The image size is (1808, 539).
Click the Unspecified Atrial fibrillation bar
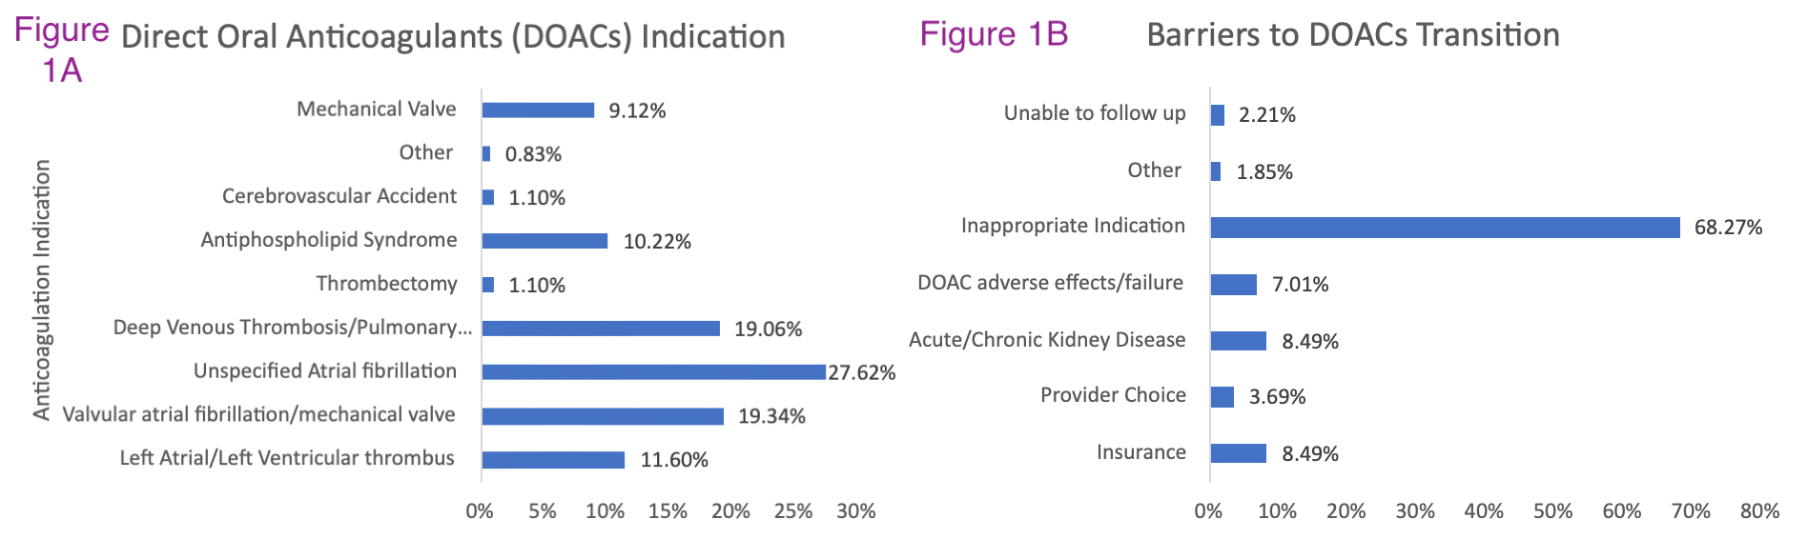point(653,371)
